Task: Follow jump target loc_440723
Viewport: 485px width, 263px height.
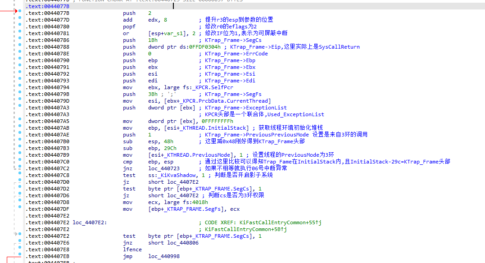Action: tap(164, 168)
